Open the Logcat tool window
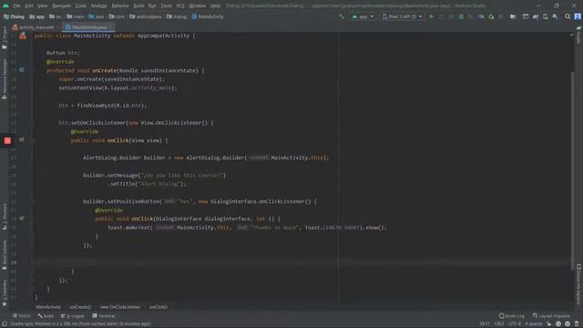 pos(73,316)
